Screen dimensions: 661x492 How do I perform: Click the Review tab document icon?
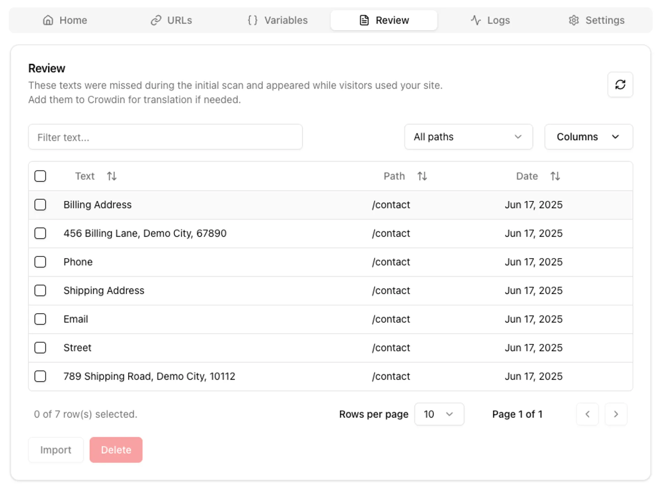364,20
